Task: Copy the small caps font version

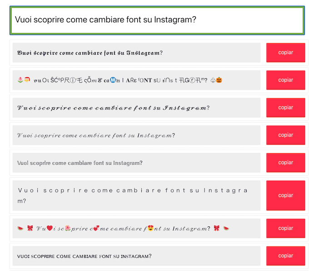Action: (285, 256)
